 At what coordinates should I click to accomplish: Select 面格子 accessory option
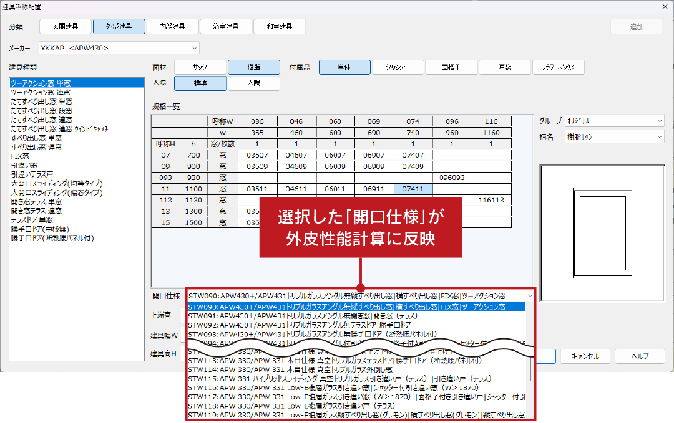tap(451, 67)
